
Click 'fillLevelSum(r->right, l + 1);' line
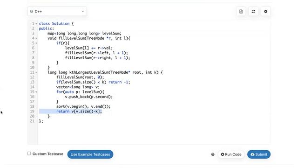point(97,58)
